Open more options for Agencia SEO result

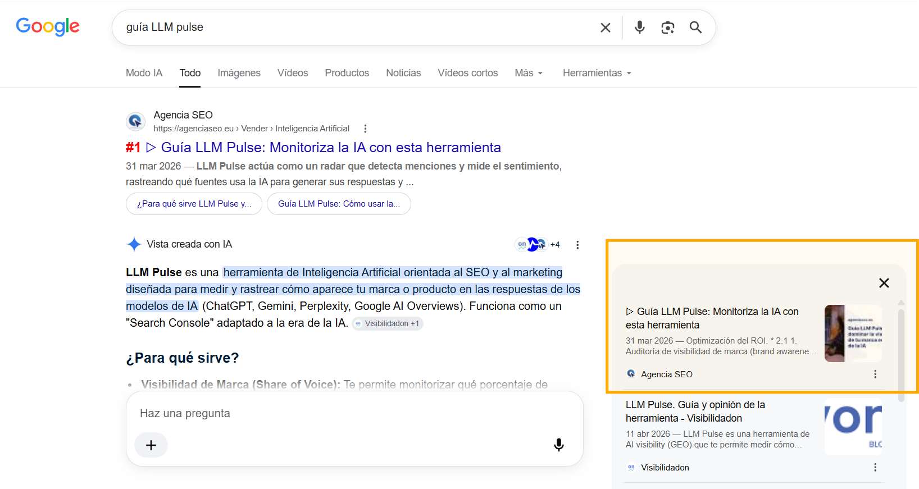pyautogui.click(x=365, y=129)
